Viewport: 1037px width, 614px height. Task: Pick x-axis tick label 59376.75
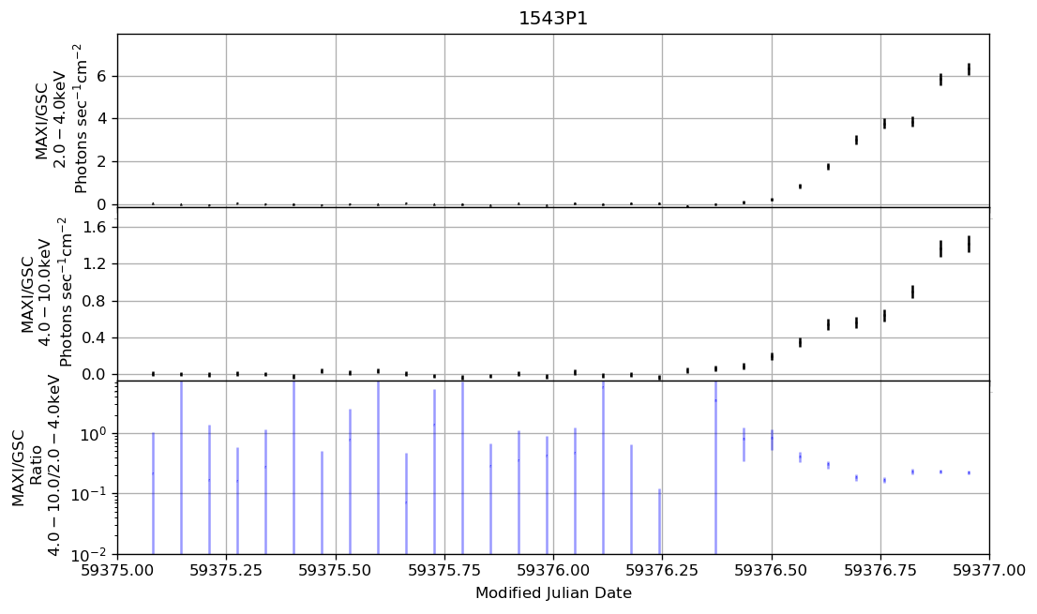tap(881, 570)
